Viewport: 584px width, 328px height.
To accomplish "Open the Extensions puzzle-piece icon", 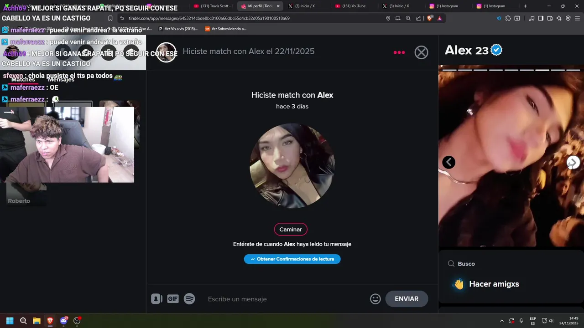I will tap(508, 18).
